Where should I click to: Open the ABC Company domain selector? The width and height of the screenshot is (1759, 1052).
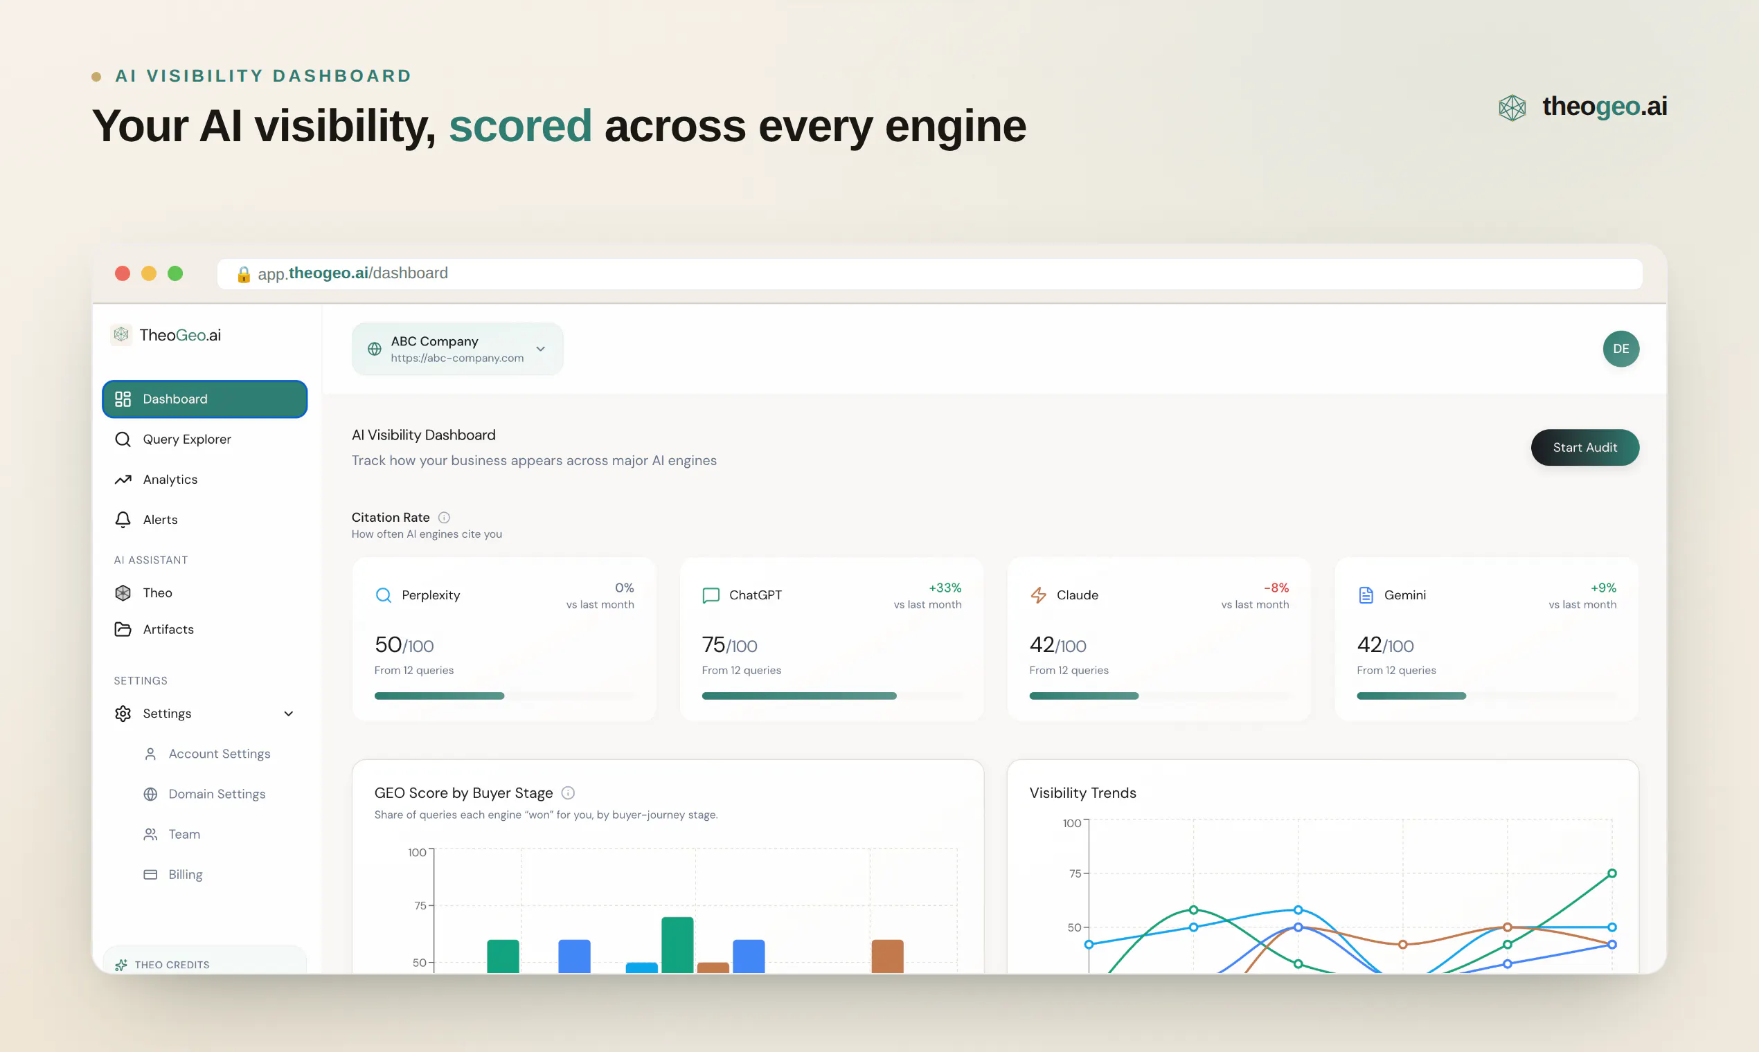458,349
